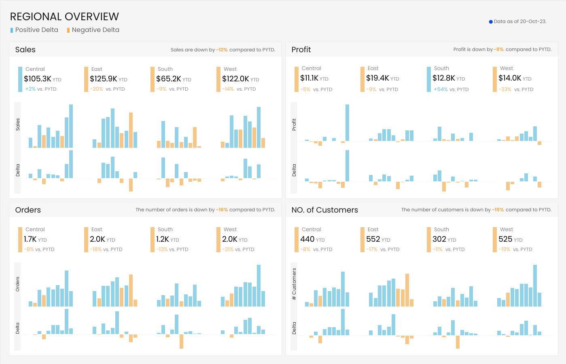This screenshot has height=364, width=566.
Task: Toggle Positive Delta in the legend
Action: (36, 30)
